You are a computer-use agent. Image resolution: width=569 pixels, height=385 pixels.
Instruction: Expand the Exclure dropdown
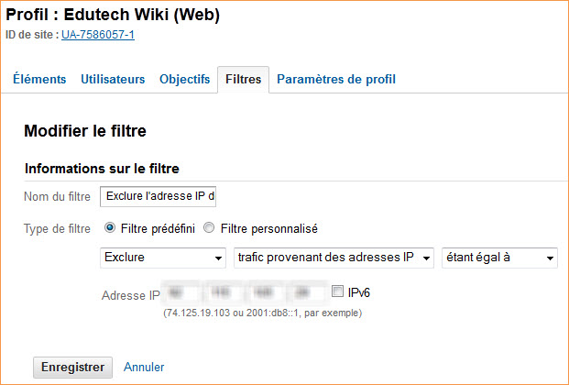click(x=163, y=258)
